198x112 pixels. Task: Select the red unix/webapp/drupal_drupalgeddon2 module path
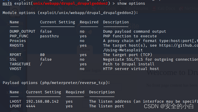click(x=70, y=3)
